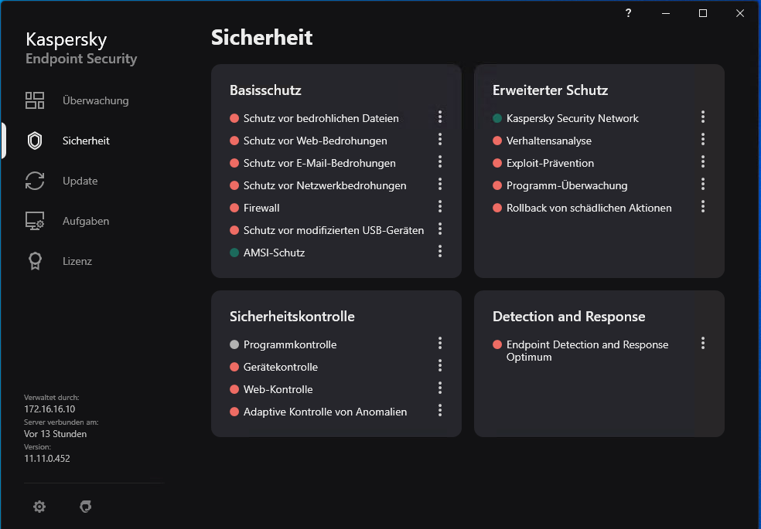Open the three-dot menu for Rollback von schädlichen Aktionen
Image resolution: width=761 pixels, height=529 pixels.
coord(703,206)
